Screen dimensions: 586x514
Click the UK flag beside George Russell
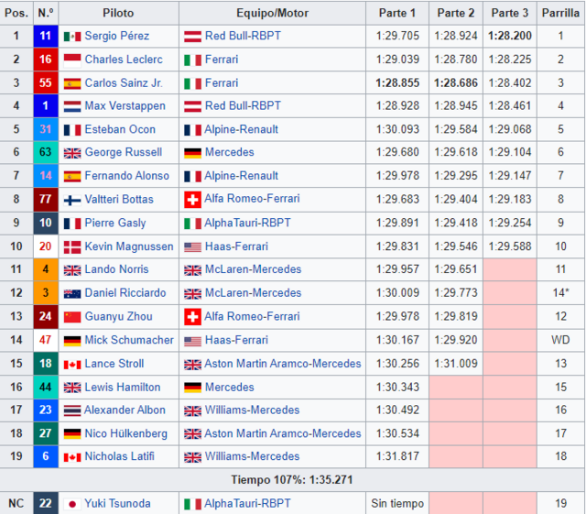[x=72, y=153]
